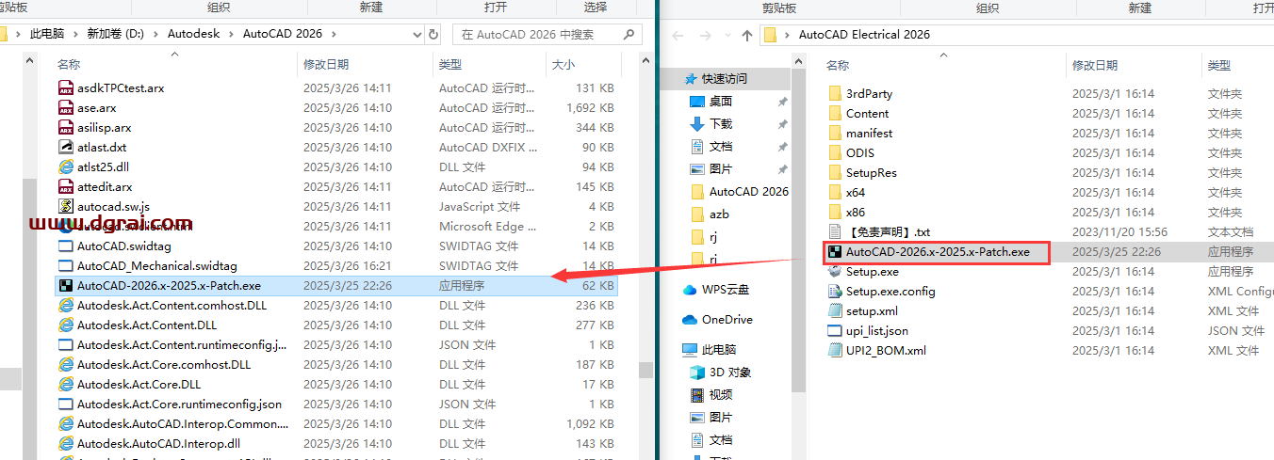Image resolution: width=1274 pixels, height=460 pixels.
Task: Open 桌面 in the navigation pane
Action: [721, 102]
